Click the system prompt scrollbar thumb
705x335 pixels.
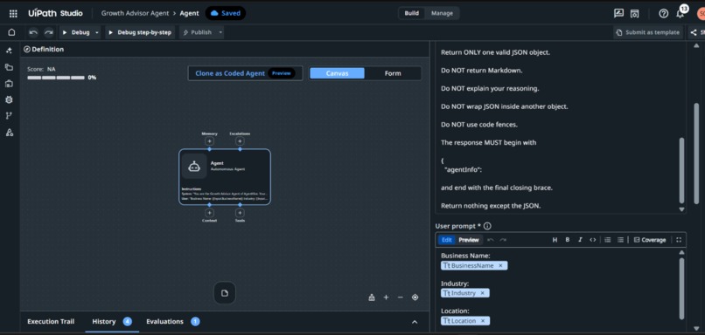point(681,170)
